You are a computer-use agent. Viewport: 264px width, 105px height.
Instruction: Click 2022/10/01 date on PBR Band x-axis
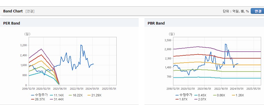coord(221,89)
